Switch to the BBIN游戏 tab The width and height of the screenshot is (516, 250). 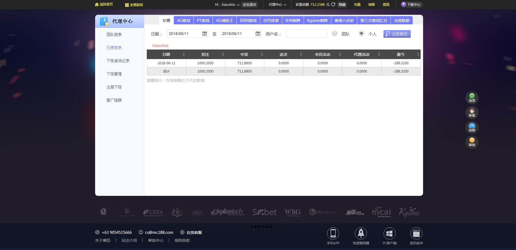(x=248, y=20)
